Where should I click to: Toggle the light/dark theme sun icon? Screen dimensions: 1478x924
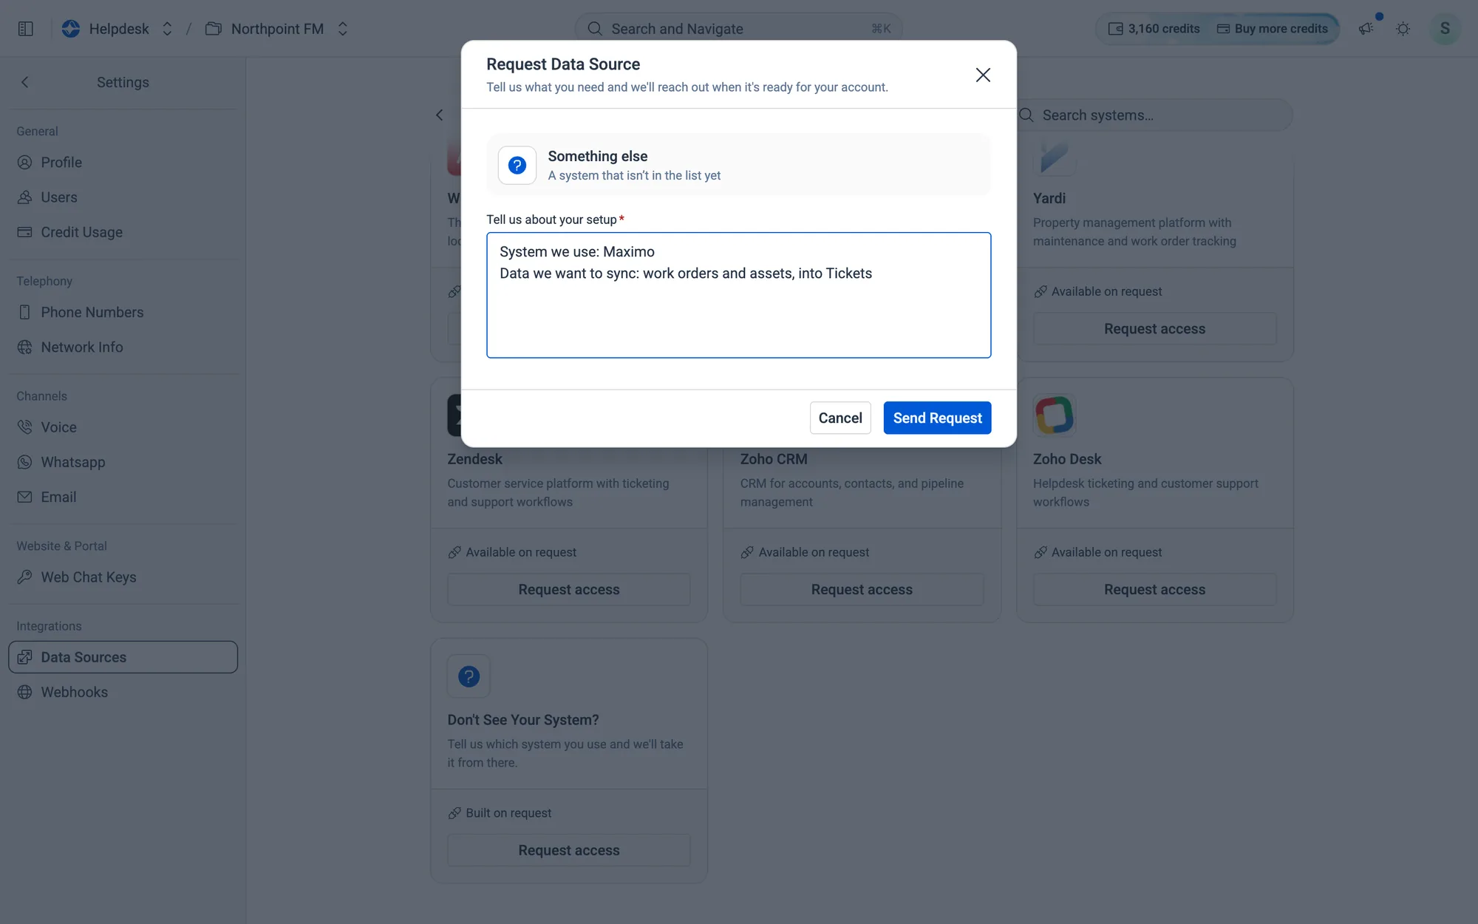pyautogui.click(x=1403, y=29)
